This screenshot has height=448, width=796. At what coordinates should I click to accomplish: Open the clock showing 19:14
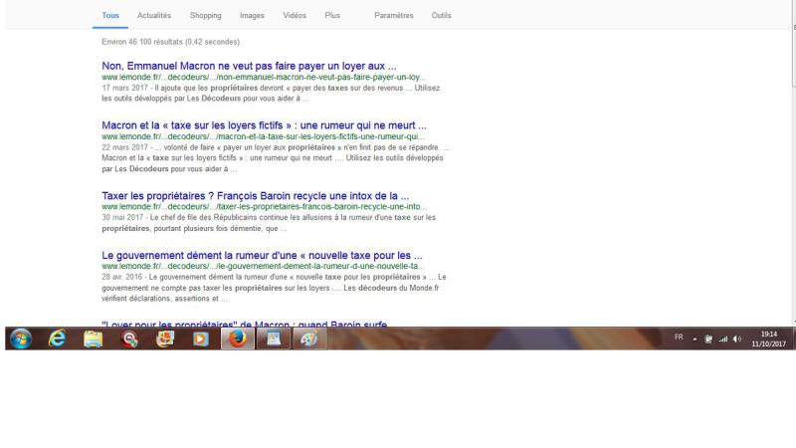coord(768,338)
